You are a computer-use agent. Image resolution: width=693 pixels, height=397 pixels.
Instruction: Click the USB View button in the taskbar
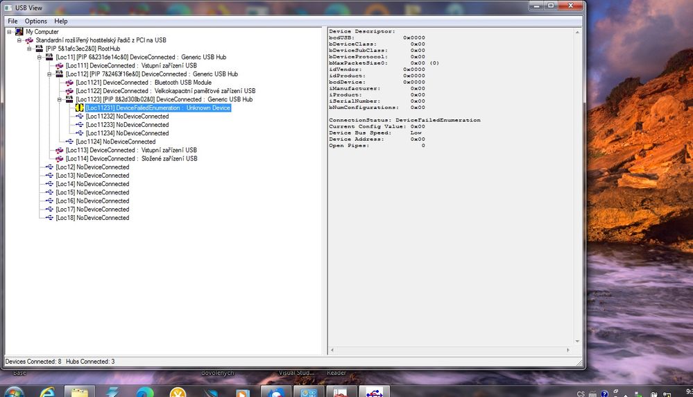pos(375,391)
